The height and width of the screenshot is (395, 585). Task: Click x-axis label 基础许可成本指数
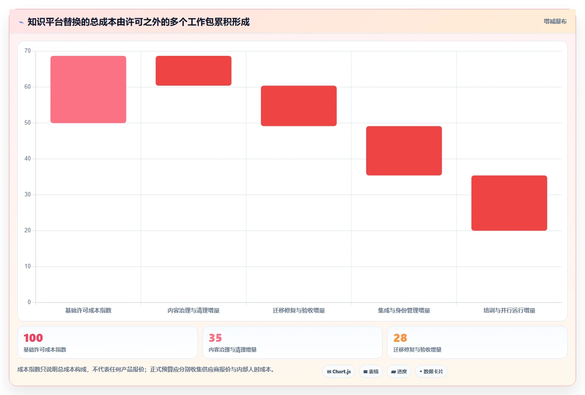pyautogui.click(x=88, y=310)
